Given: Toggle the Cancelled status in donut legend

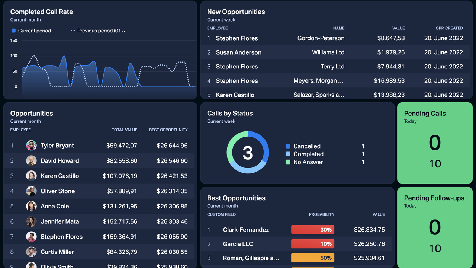Looking at the screenshot, I should (306, 146).
